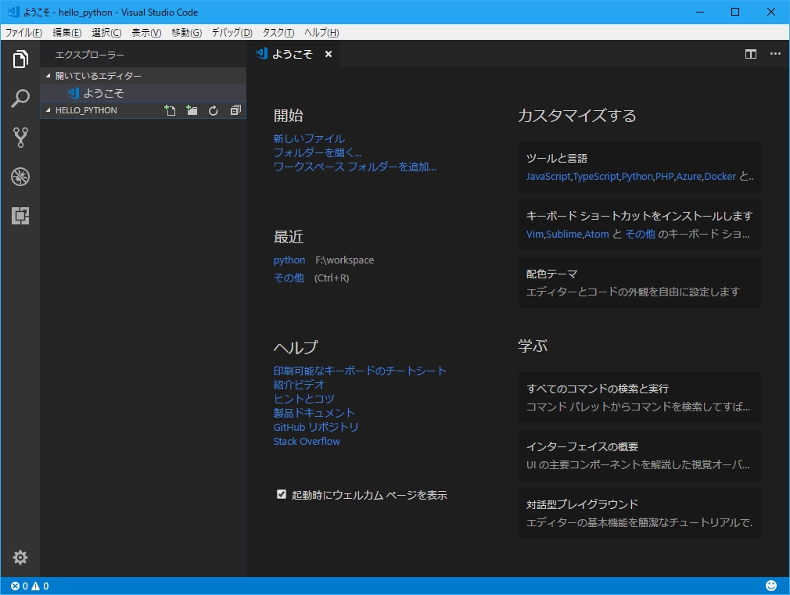Click New File icon in HELLO_PYTHON header
790x595 pixels.
pyautogui.click(x=171, y=110)
